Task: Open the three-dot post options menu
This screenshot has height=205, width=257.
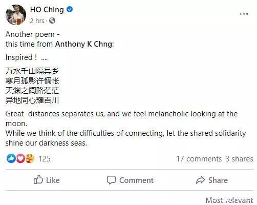Action: (244, 14)
